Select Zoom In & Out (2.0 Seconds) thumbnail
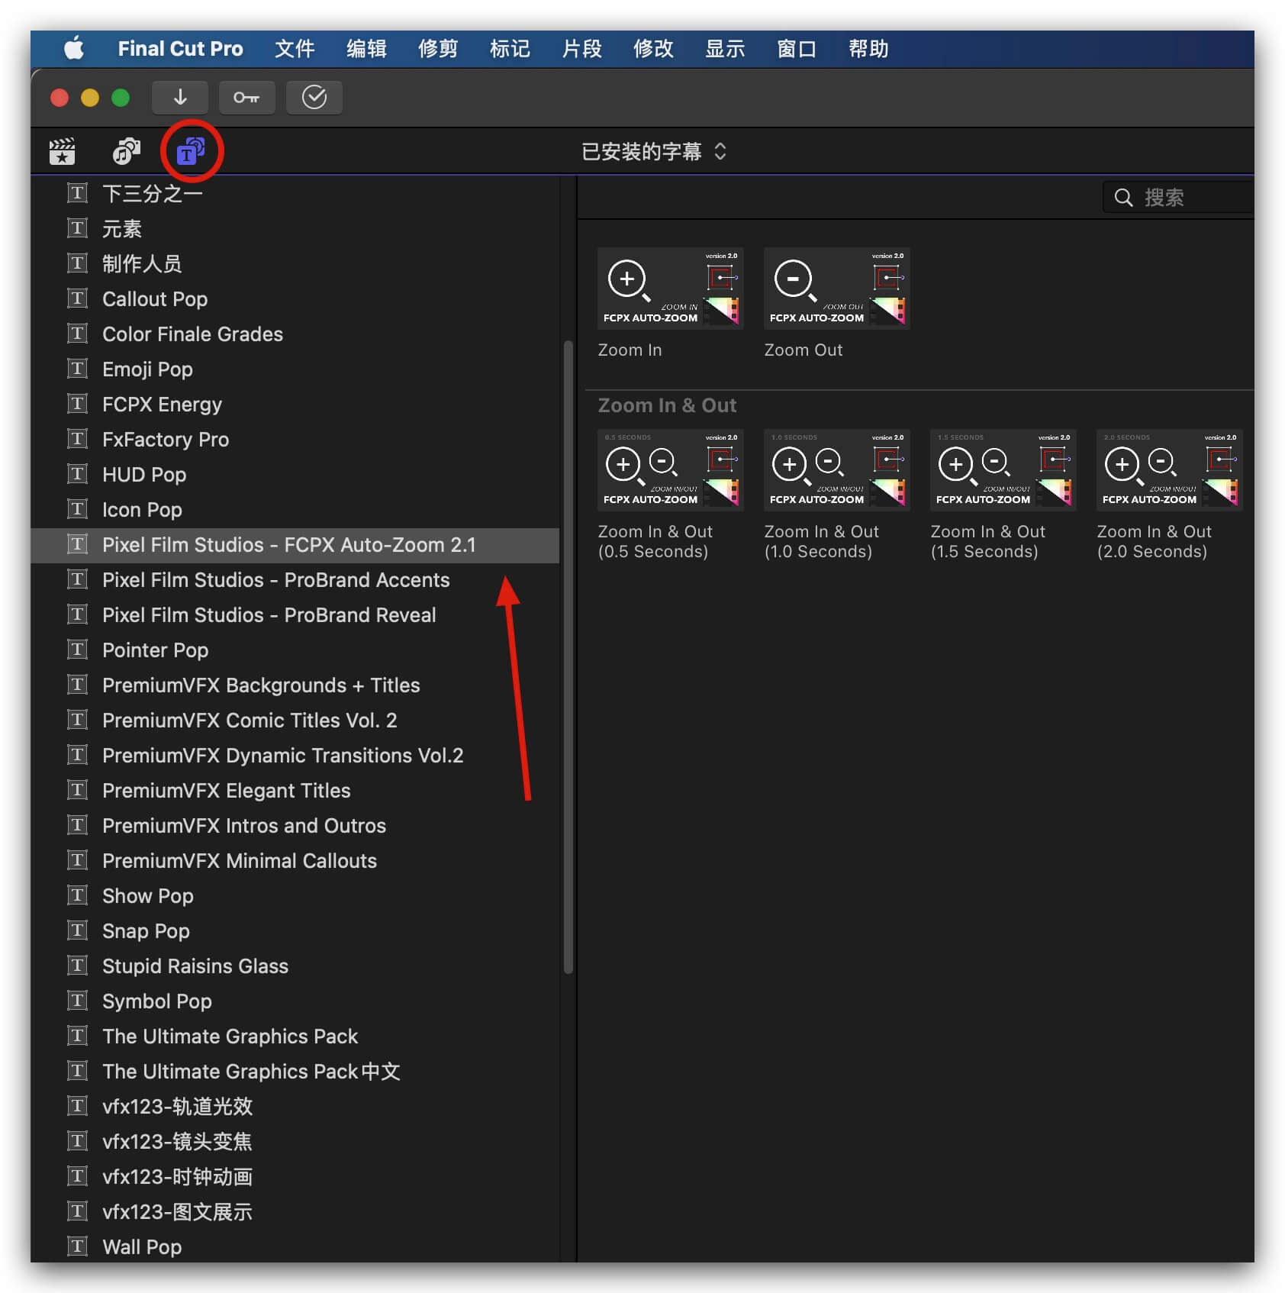This screenshot has width=1285, height=1293. coord(1170,470)
